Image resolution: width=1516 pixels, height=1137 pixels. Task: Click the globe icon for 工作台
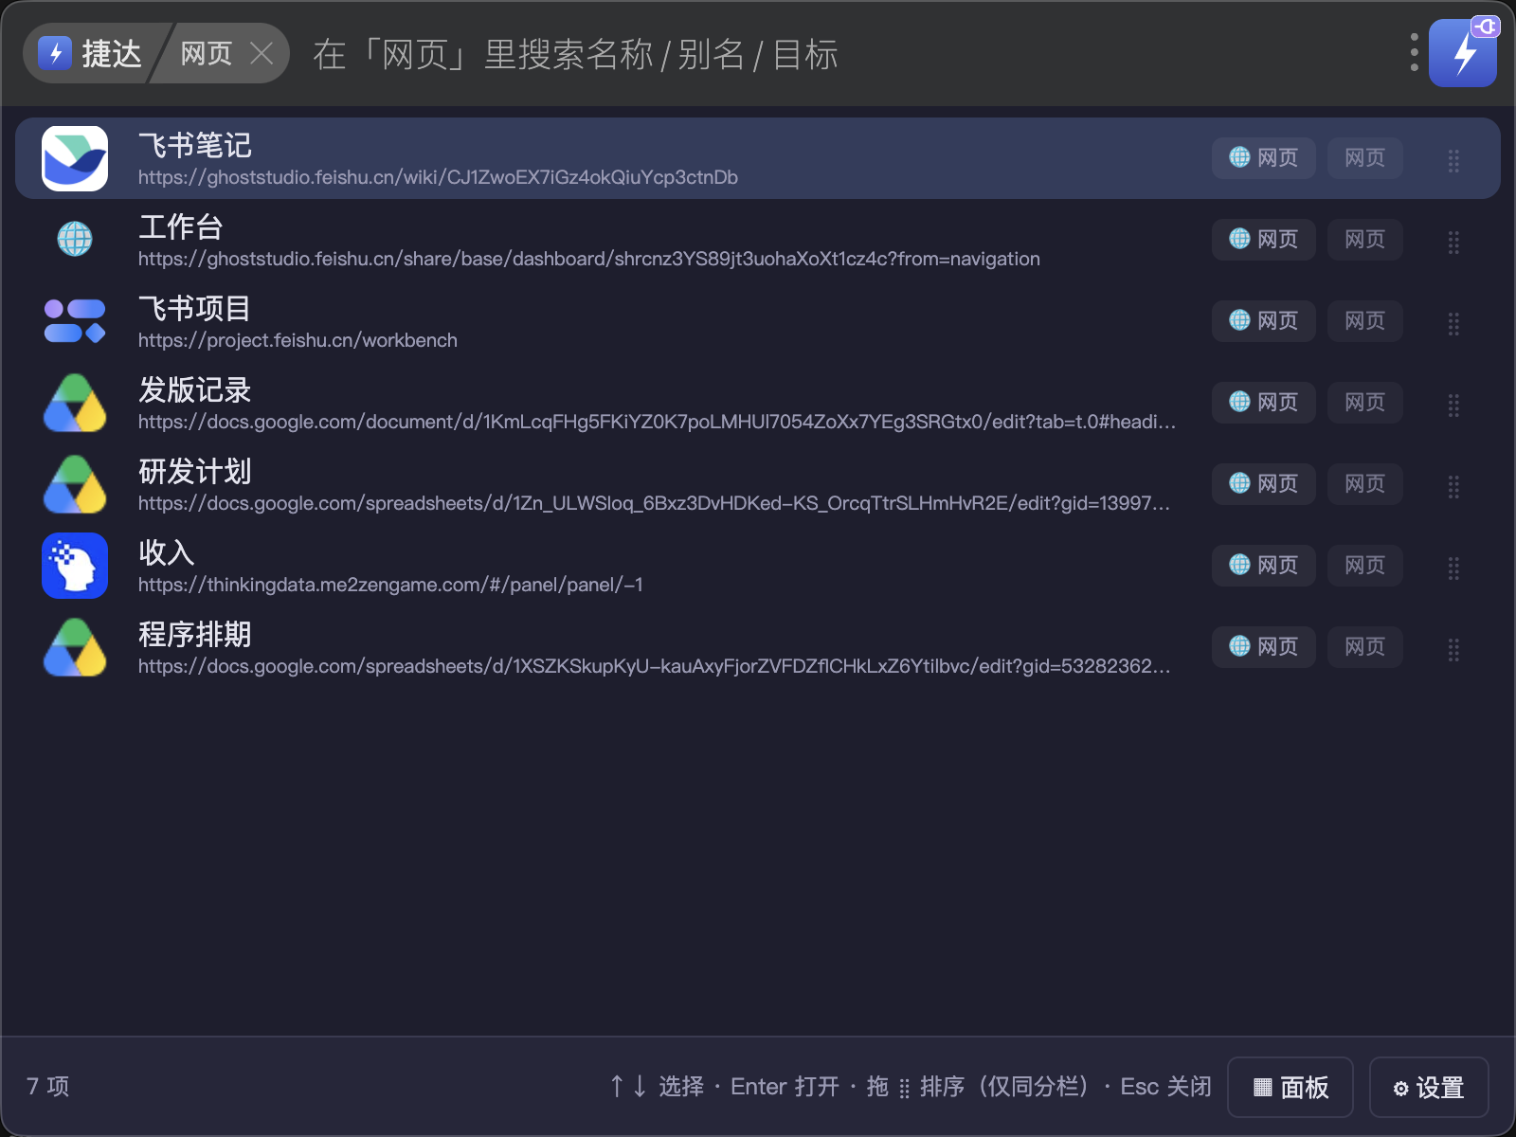(75, 239)
